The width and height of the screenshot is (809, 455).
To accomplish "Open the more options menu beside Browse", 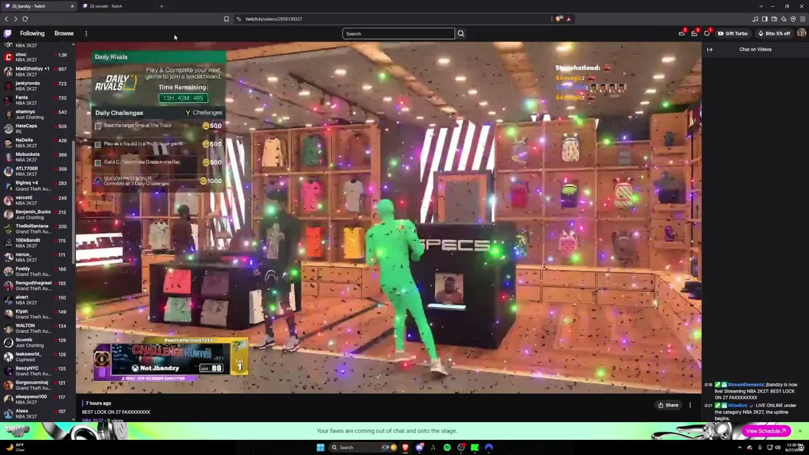I will (x=86, y=33).
